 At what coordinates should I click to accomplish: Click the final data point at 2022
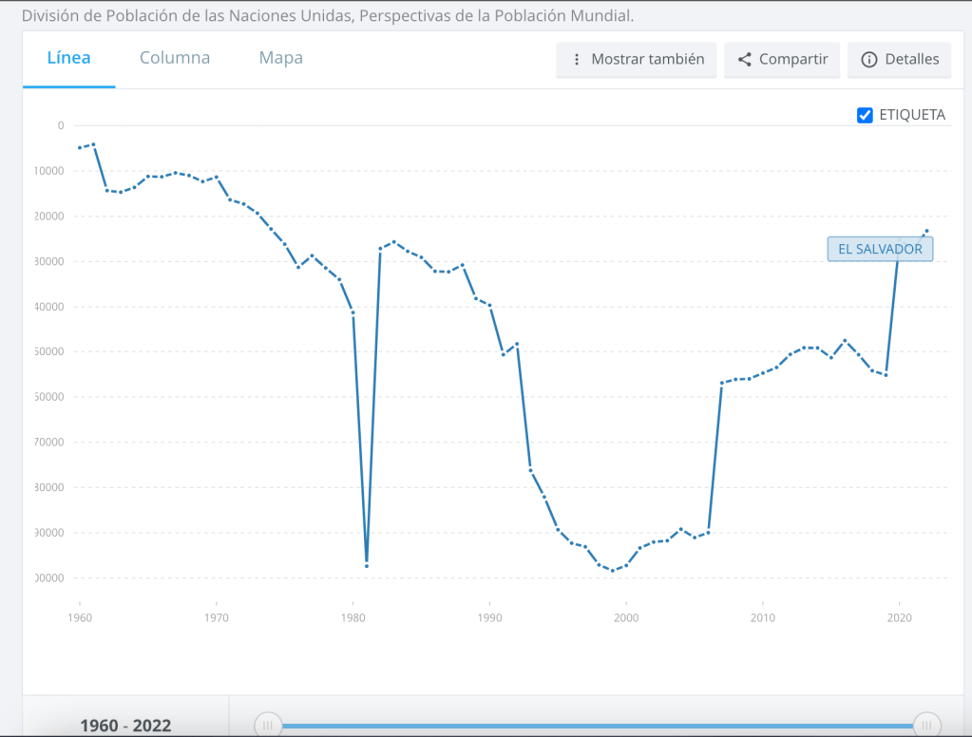(x=926, y=231)
